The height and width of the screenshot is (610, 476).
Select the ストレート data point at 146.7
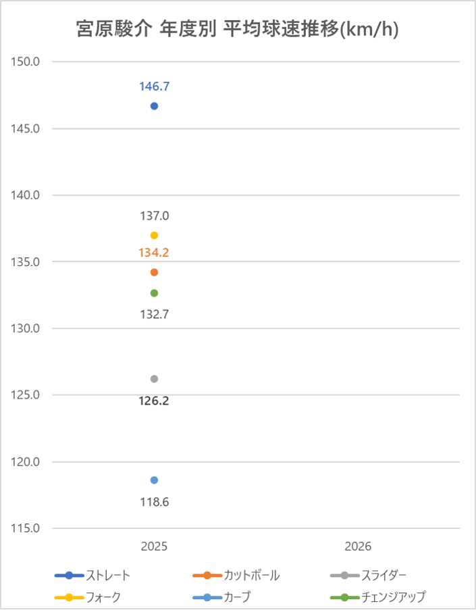(154, 106)
